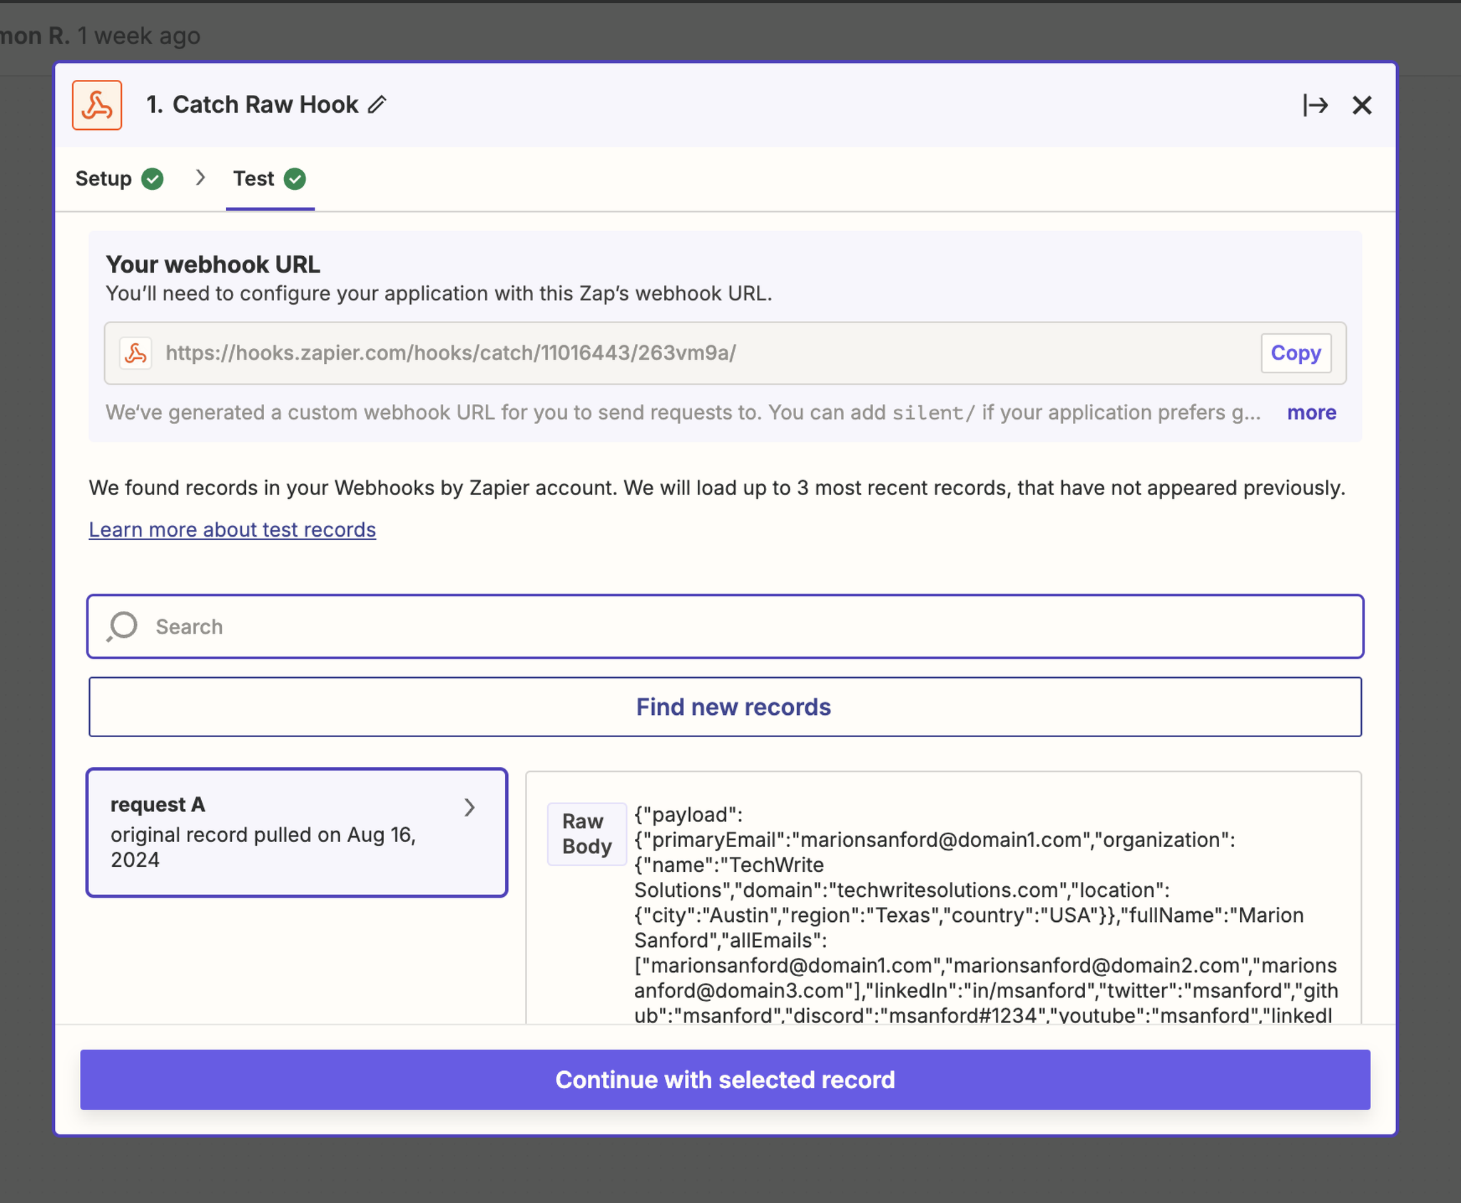Click the green check beside Test
The height and width of the screenshot is (1203, 1461).
tap(295, 178)
